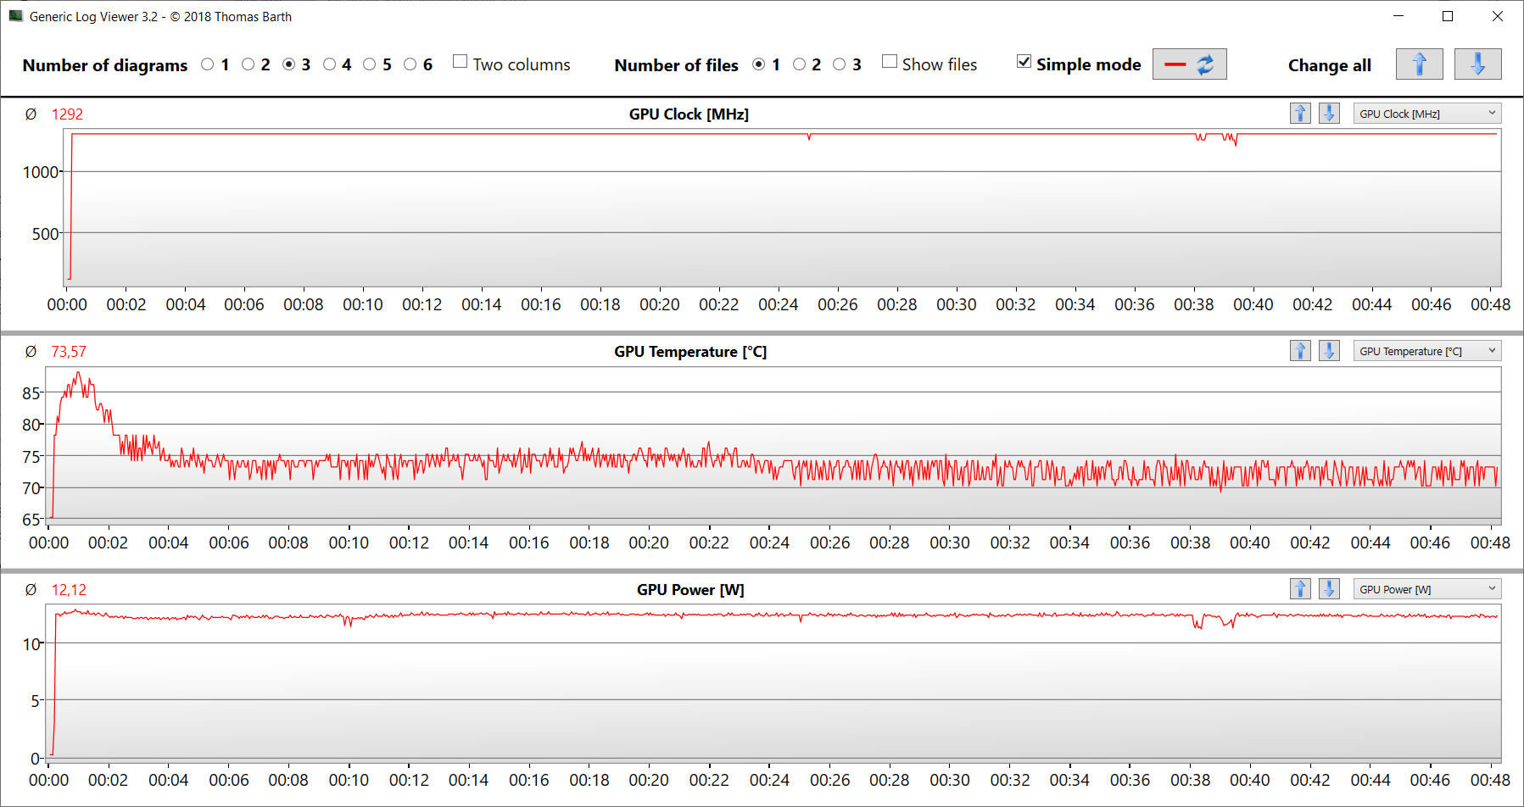This screenshot has height=807, width=1524.
Task: Select 1 diagram radio button
Action: 208,64
